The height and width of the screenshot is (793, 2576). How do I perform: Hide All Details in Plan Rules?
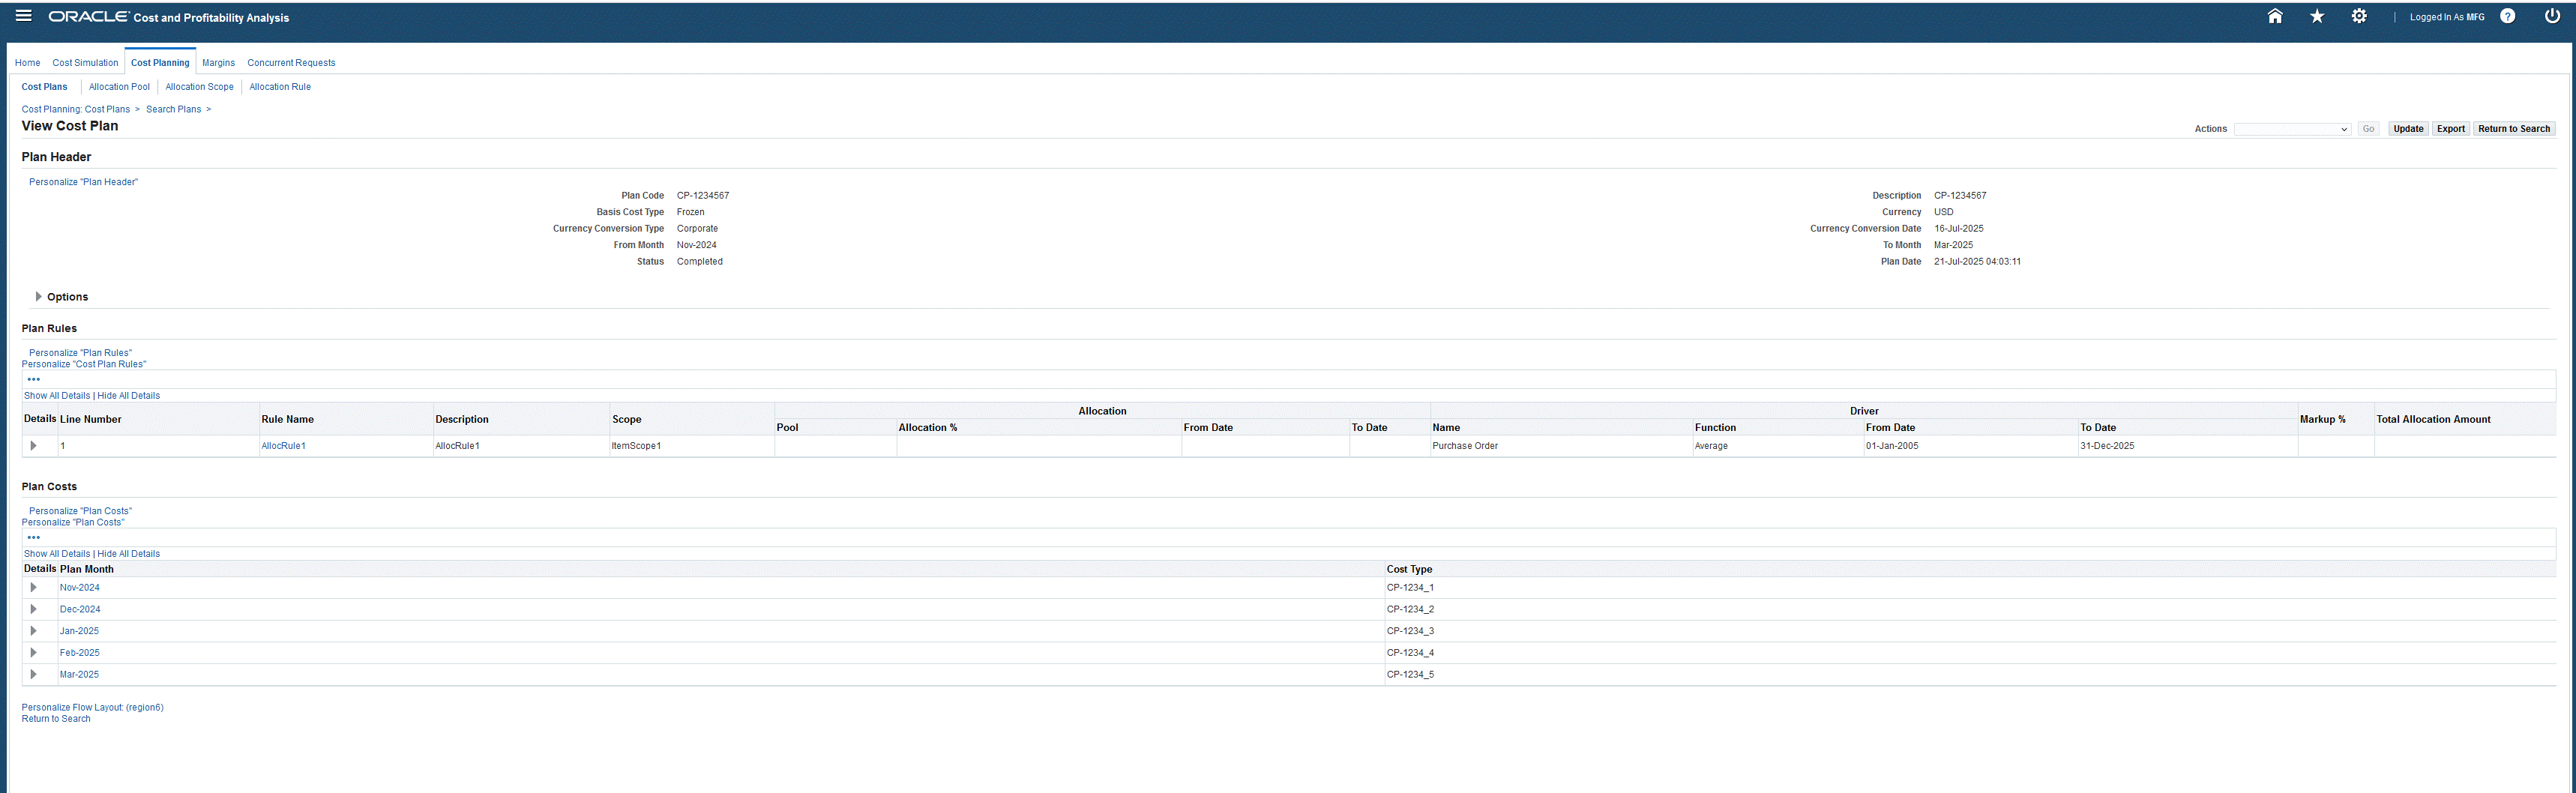(x=129, y=396)
